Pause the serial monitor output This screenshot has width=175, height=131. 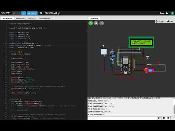pyautogui.click(x=164, y=118)
